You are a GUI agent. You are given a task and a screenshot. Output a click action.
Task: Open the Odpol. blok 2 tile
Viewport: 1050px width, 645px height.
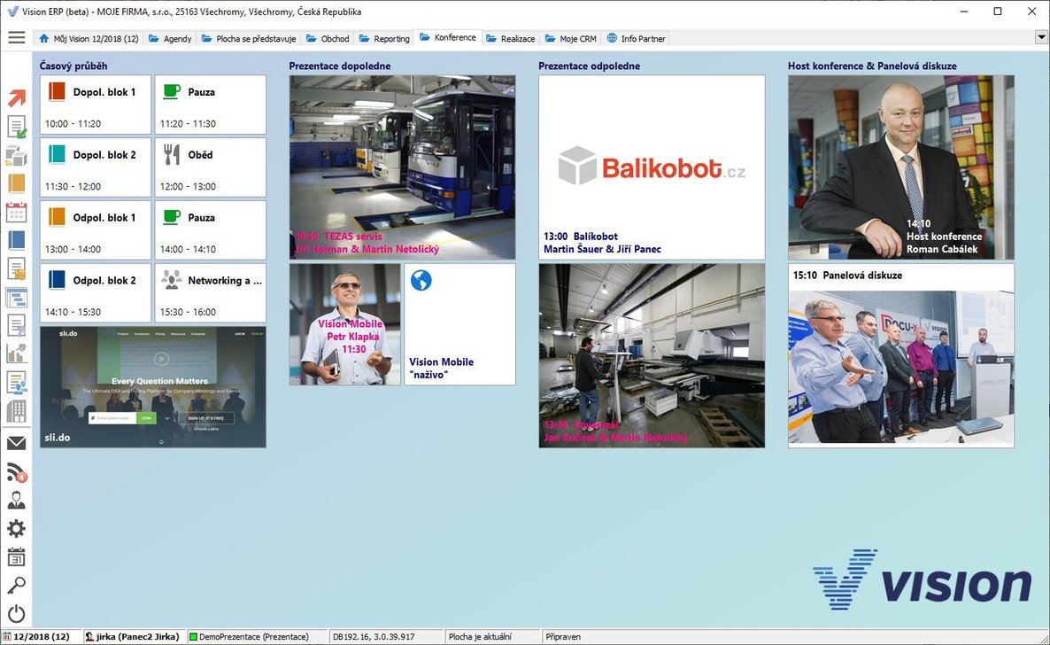coord(96,293)
